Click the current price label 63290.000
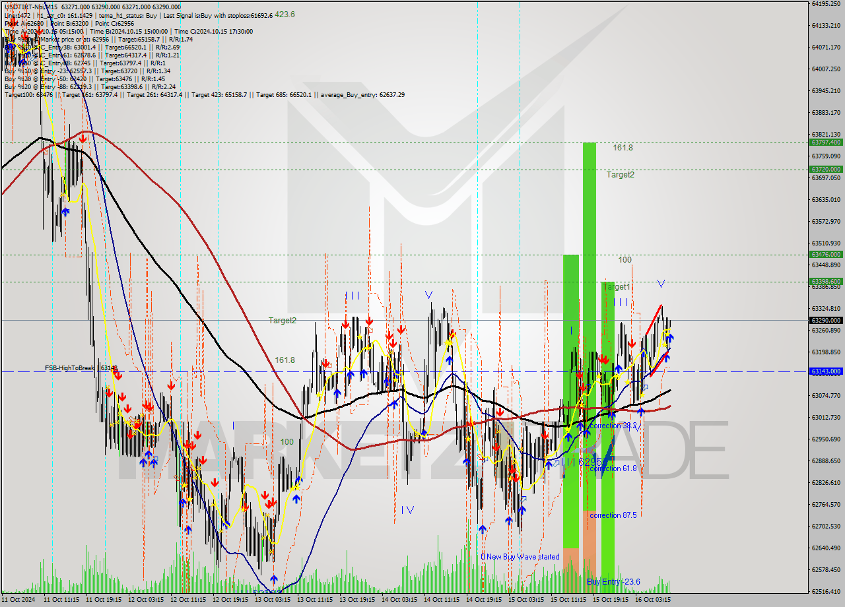The image size is (845, 607). (x=825, y=320)
